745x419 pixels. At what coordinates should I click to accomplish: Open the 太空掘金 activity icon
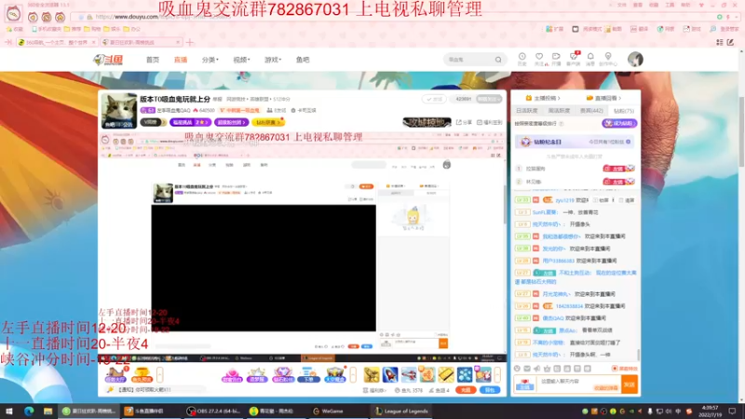pyautogui.click(x=334, y=374)
